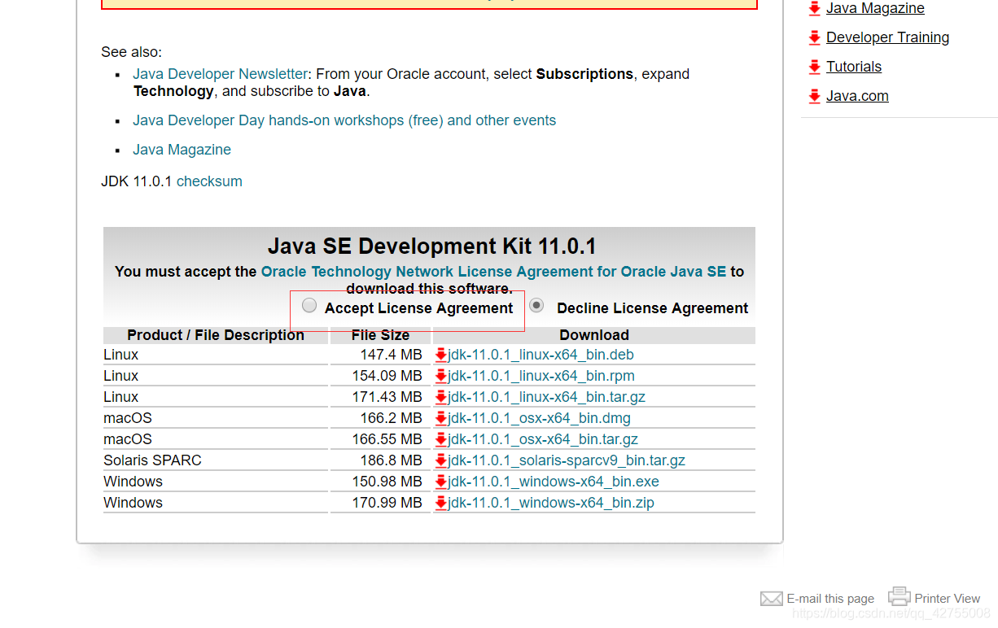Click the 'Java SE Development Kit 11.0.1' heading

click(432, 246)
